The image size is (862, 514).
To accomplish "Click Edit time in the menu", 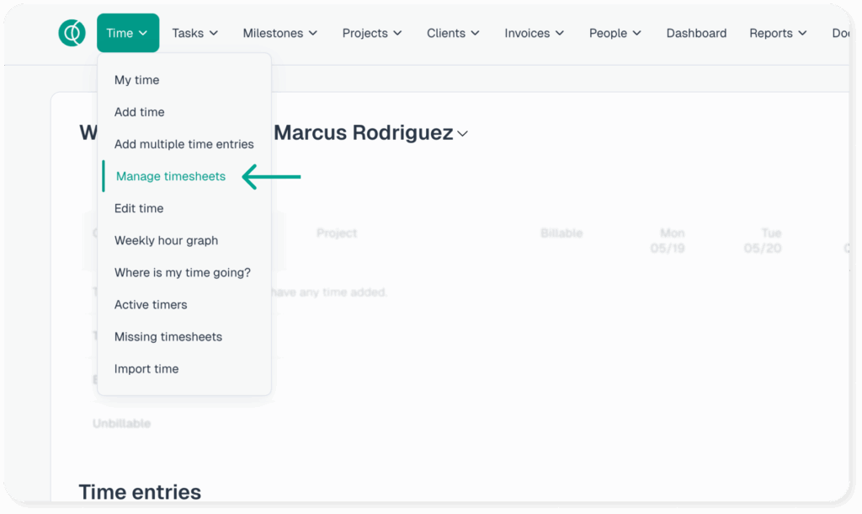I will pos(139,208).
